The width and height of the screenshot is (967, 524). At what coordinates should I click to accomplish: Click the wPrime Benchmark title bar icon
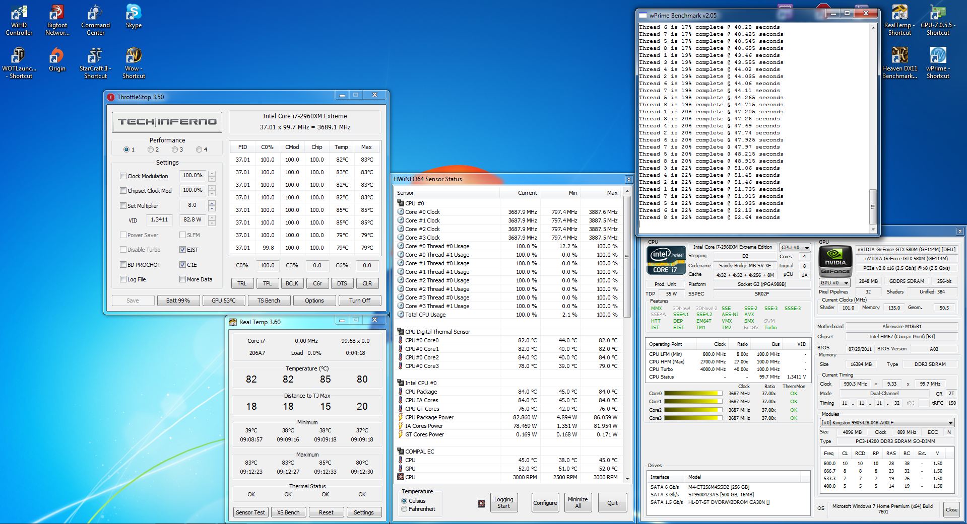pos(642,15)
